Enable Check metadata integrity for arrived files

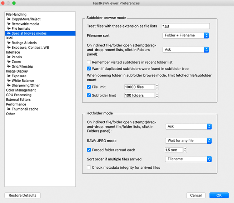click(x=89, y=167)
